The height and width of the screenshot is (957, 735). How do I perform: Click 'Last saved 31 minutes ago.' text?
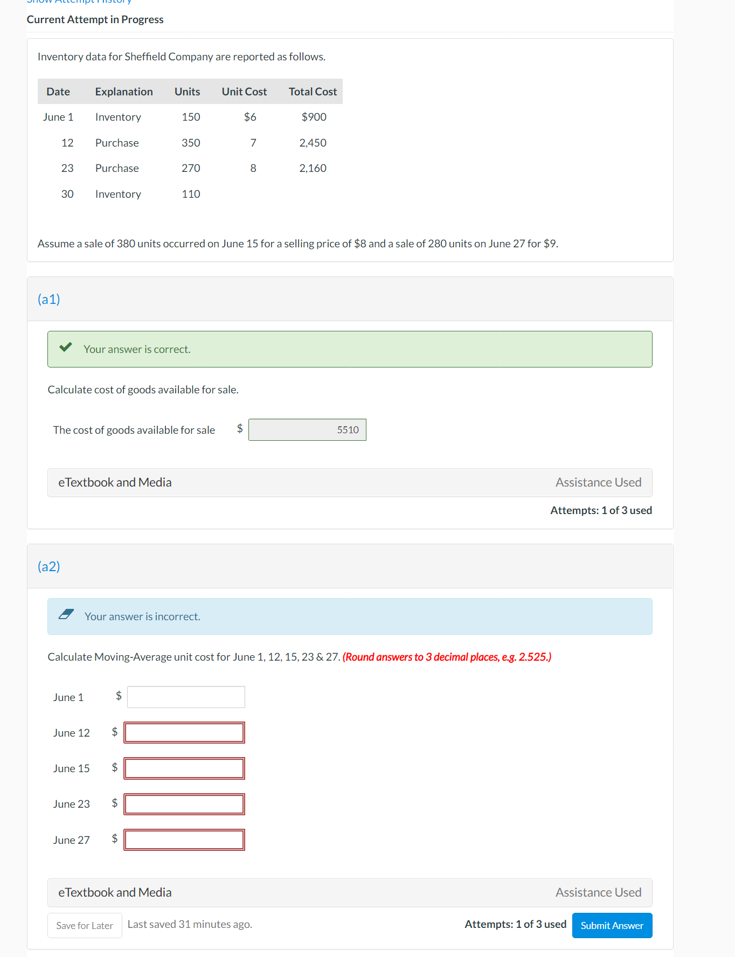(x=190, y=924)
